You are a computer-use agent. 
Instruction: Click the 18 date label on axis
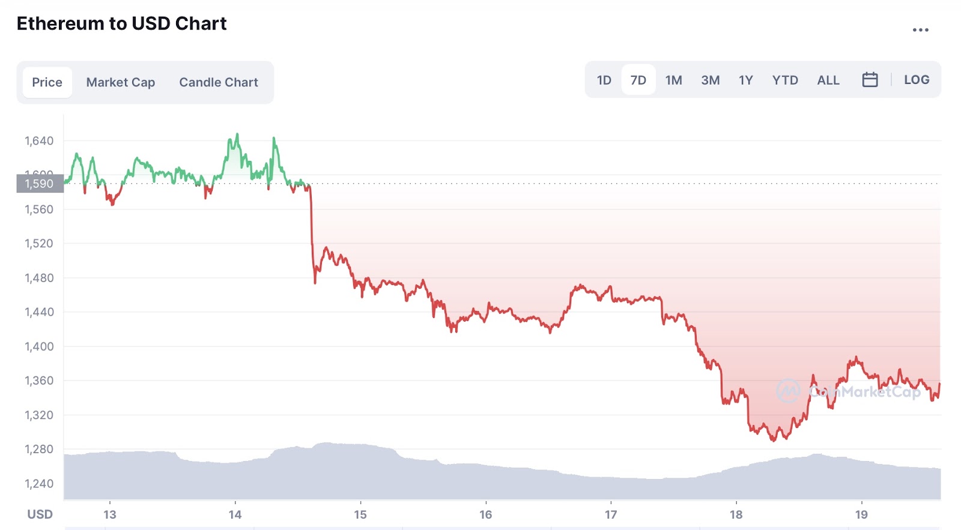pyautogui.click(x=736, y=514)
